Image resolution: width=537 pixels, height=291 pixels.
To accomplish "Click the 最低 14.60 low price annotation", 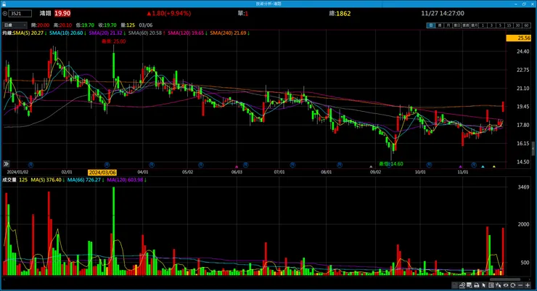I will click(390, 164).
